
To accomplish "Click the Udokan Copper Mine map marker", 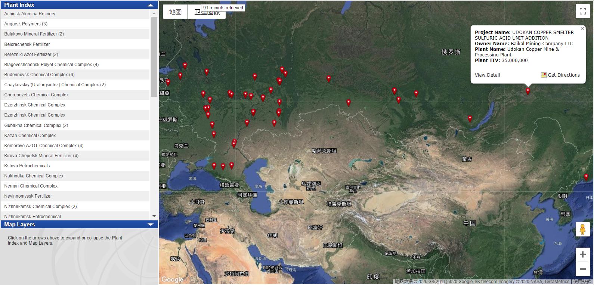I will pyautogui.click(x=528, y=90).
